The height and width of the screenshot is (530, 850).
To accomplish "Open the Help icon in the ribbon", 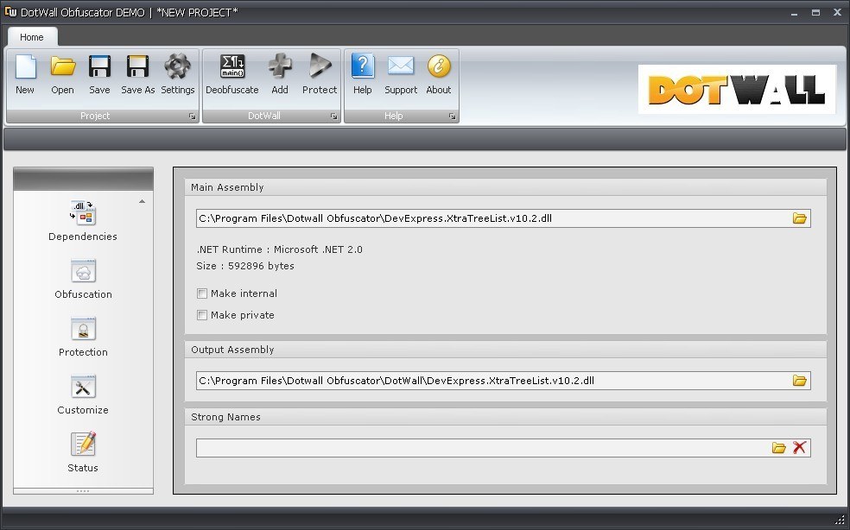I will coord(363,74).
